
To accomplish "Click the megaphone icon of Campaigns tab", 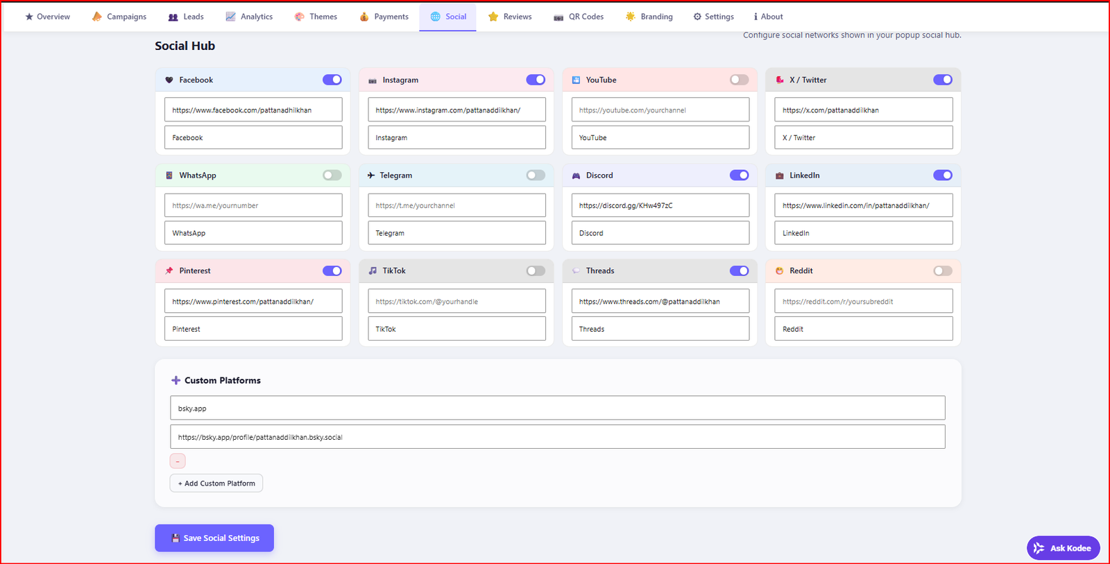I will 97,17.
